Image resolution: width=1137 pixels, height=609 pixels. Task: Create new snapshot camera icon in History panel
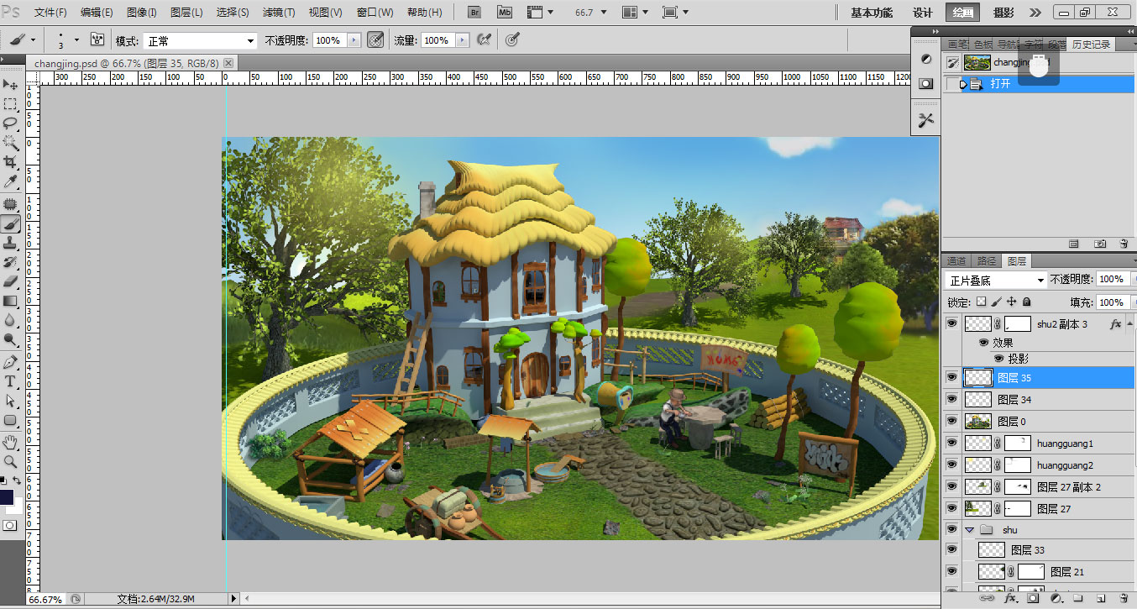point(1100,244)
